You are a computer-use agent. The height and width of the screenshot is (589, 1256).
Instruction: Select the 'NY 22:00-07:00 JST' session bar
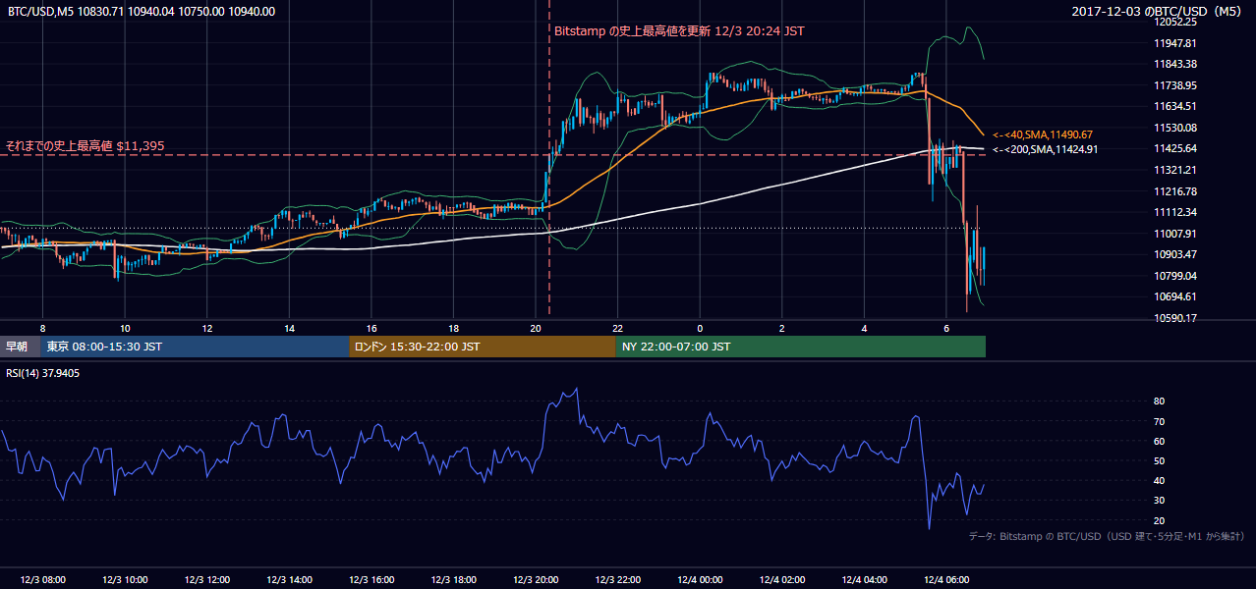click(801, 347)
